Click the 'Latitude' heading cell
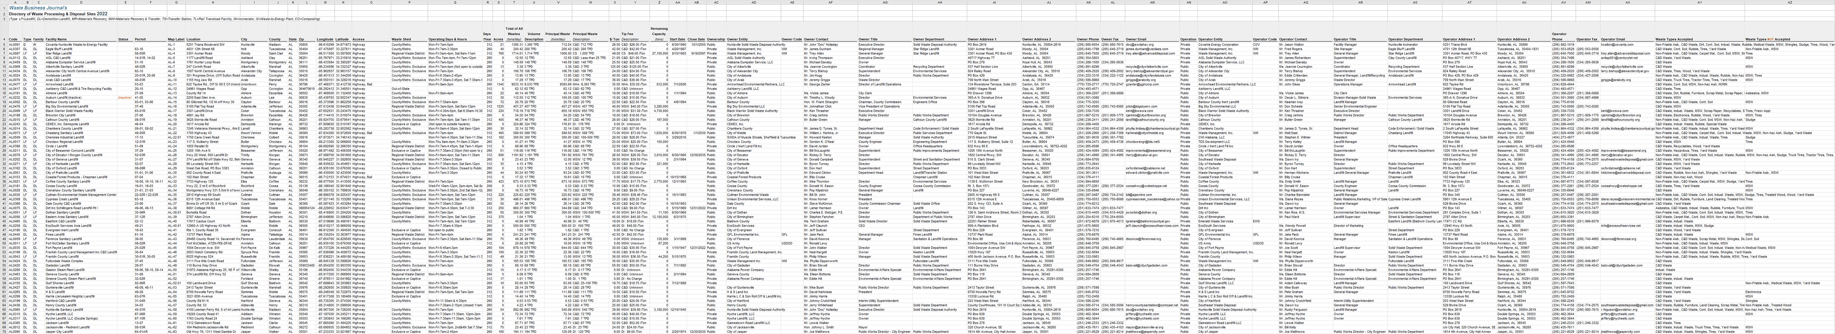This screenshot has width=1835, height=334. point(344,39)
